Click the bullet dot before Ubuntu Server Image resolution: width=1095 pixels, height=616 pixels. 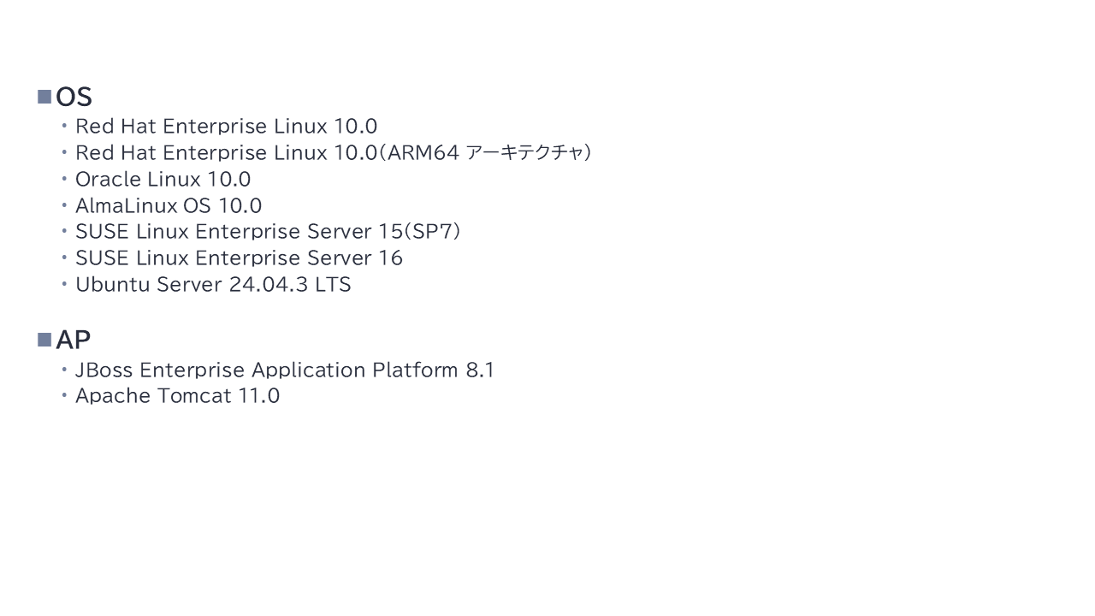[64, 285]
